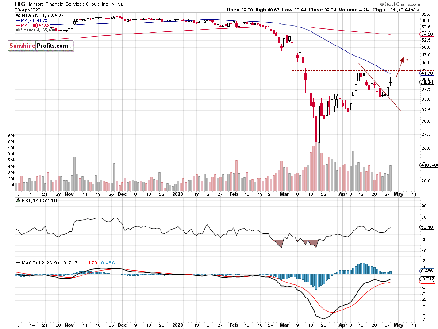This screenshot has height=329, width=438.
Task: Click the Hartford Financial Services Group, Inc. title
Action: 68,4
